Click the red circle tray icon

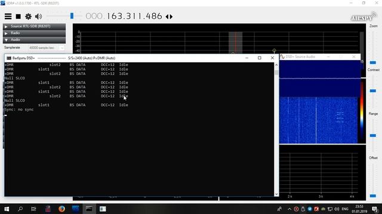click(296, 209)
